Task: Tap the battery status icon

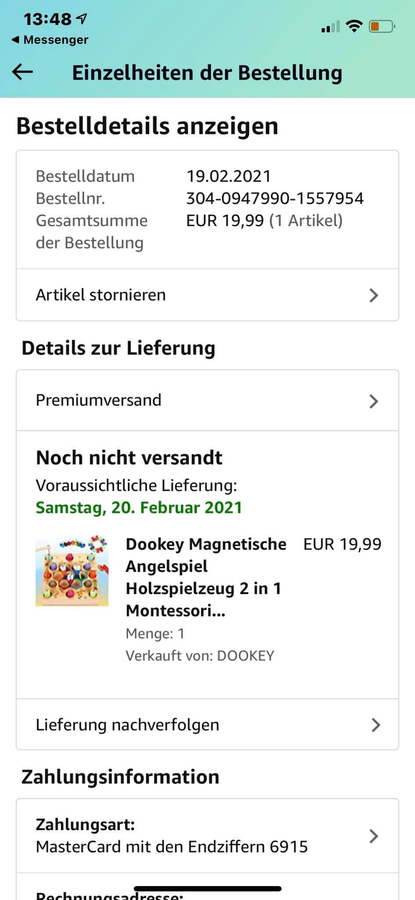Action: point(381,27)
